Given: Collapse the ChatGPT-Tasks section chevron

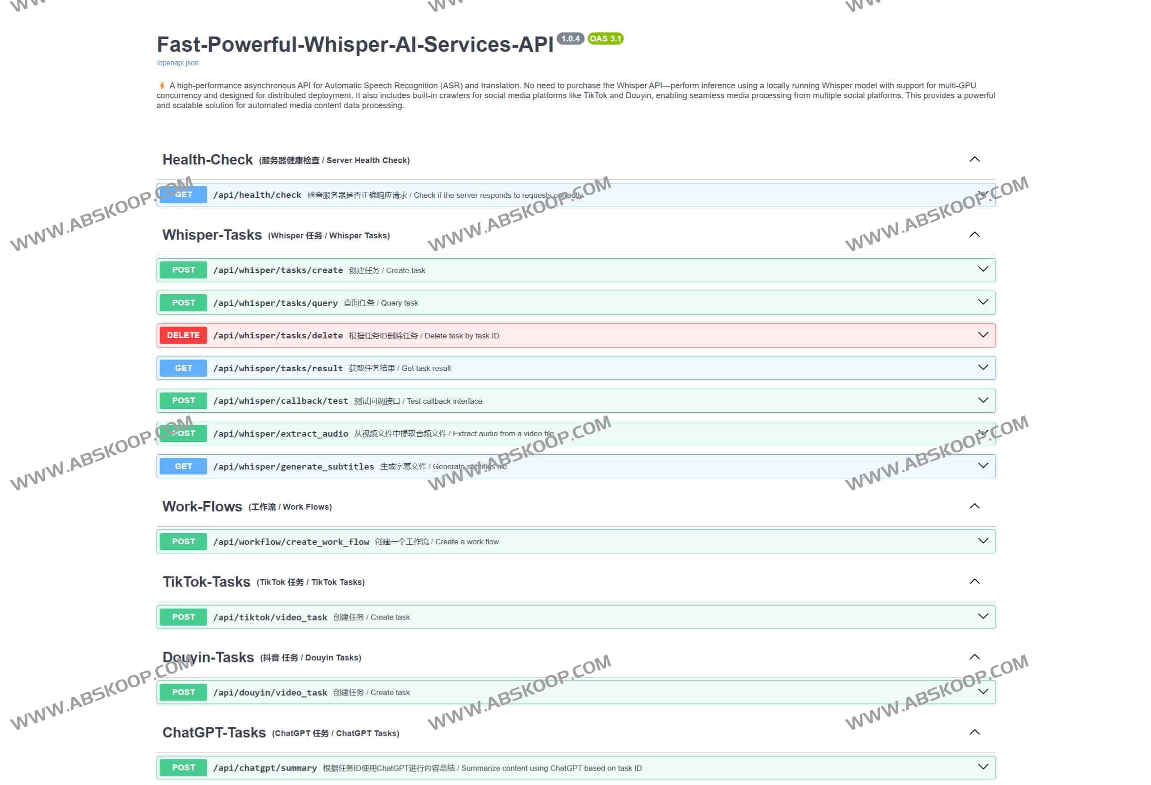Looking at the screenshot, I should (x=974, y=732).
